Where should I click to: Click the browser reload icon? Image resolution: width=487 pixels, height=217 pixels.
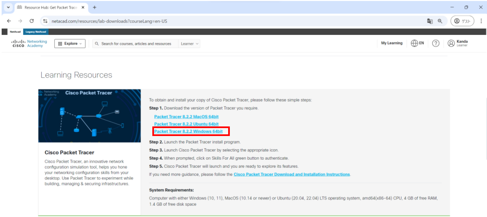[32, 21]
